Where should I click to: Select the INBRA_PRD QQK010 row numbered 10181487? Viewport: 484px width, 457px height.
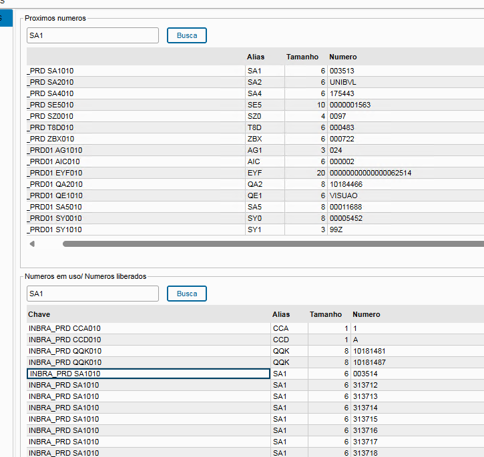point(255,362)
